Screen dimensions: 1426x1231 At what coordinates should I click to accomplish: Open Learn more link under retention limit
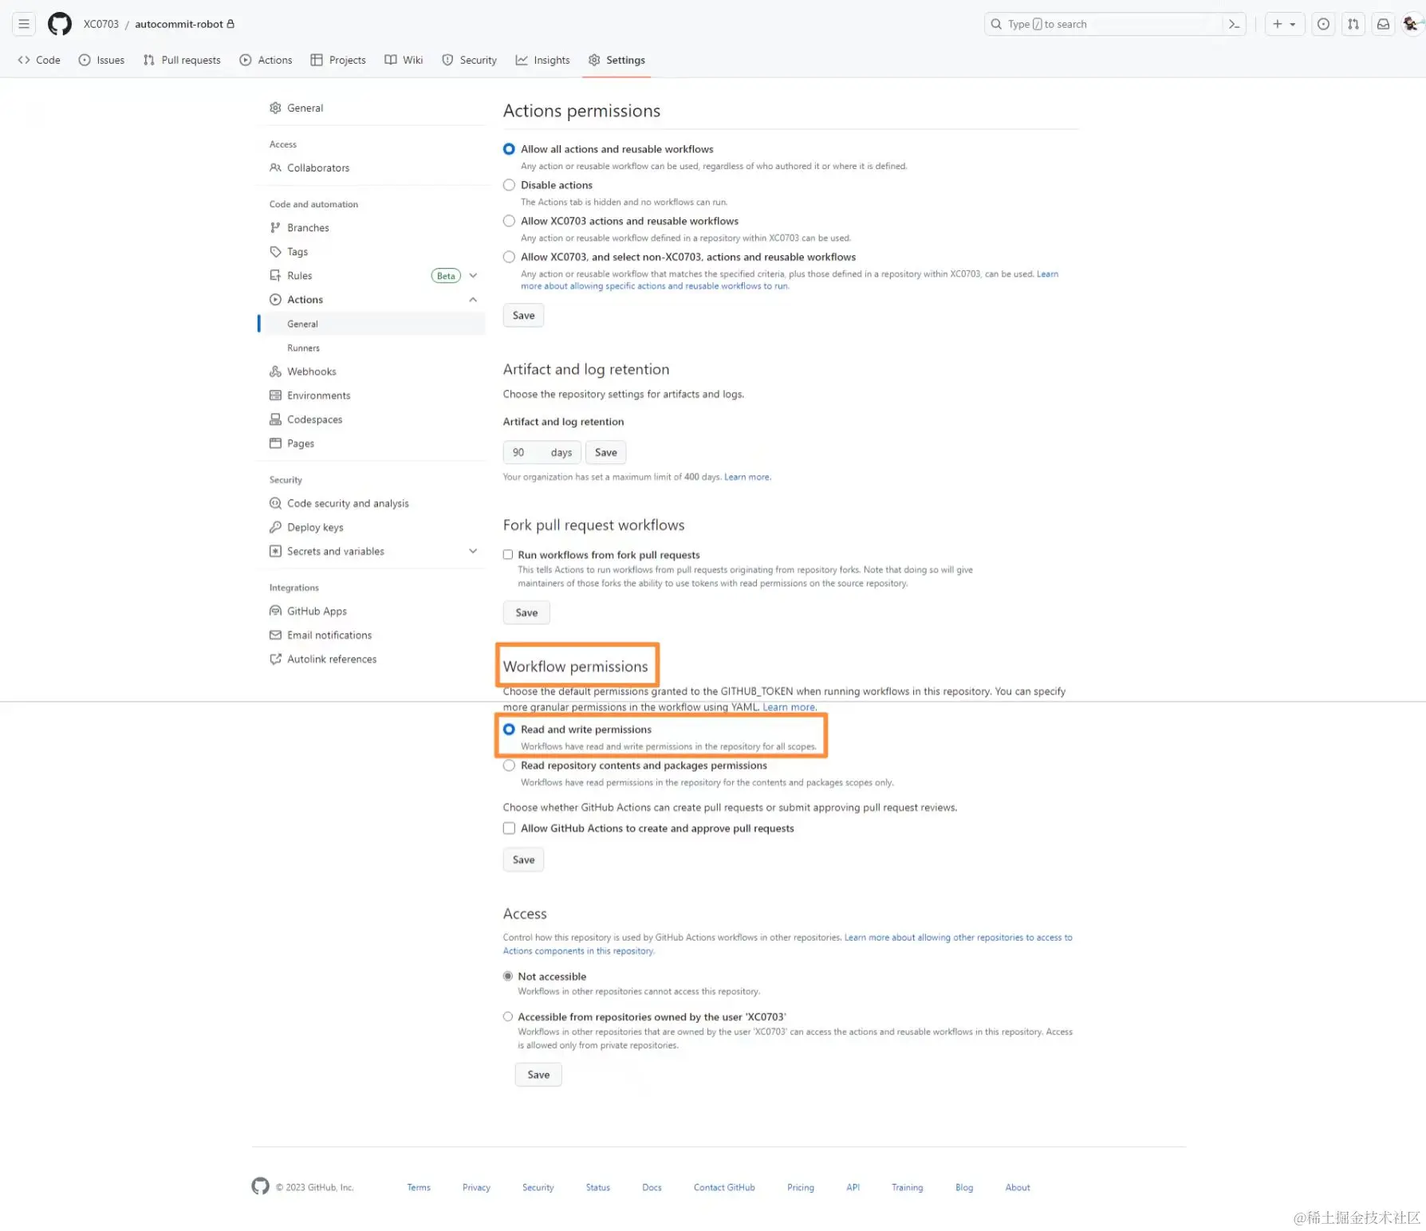coord(747,478)
